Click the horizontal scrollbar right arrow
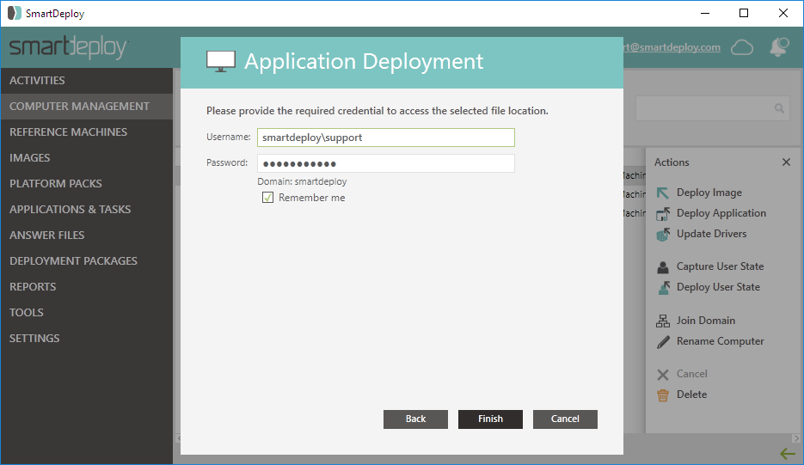Image resolution: width=804 pixels, height=465 pixels. 795,438
